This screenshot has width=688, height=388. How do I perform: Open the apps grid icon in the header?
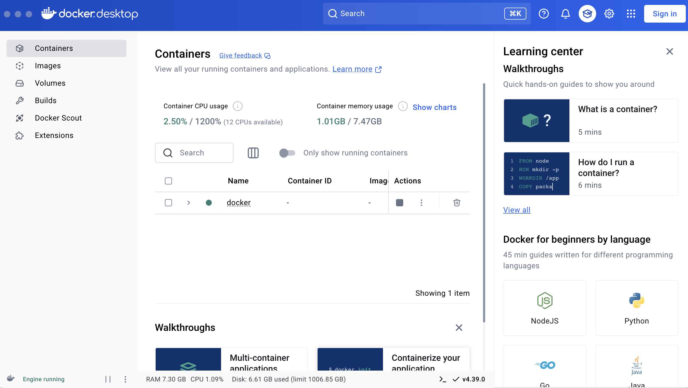tap(631, 14)
